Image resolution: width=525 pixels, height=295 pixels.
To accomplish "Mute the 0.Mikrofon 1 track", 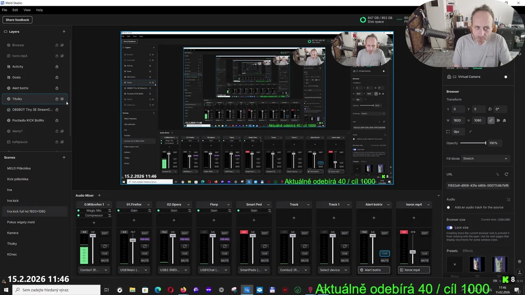I will pyautogui.click(x=105, y=261).
